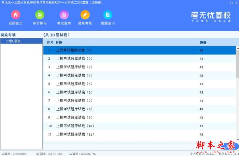Screen dimensions: 239x156
Task: Select row 上机考试题库试卷（6）
Action: click(x=140, y=92)
